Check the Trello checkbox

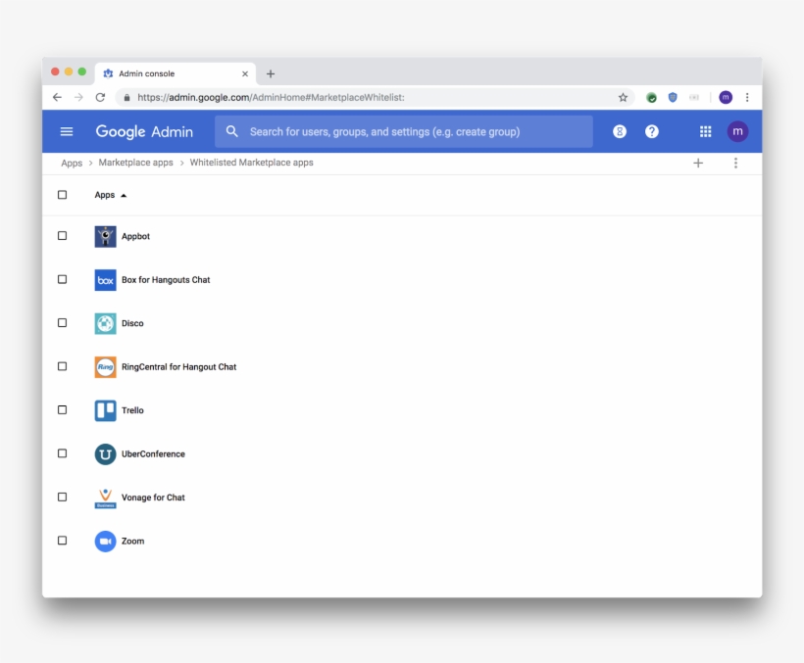(62, 409)
